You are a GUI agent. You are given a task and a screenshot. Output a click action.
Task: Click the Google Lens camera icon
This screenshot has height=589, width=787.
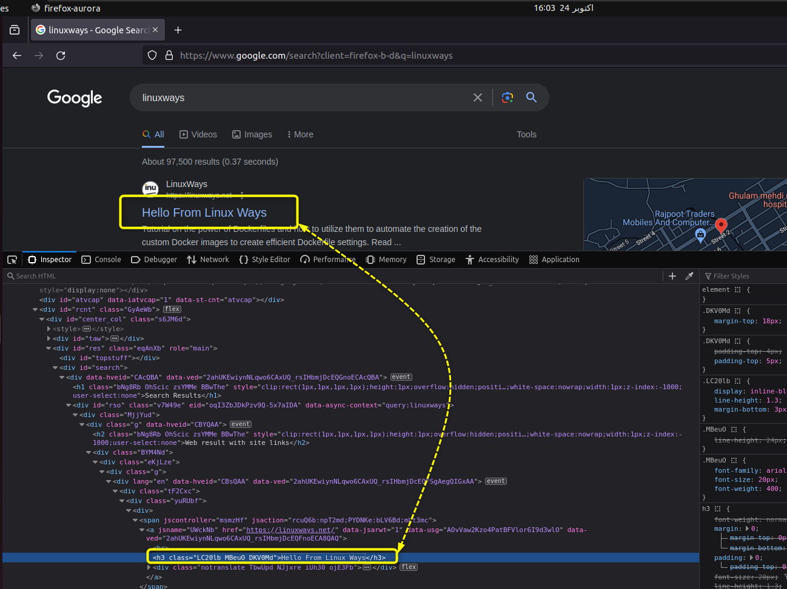coord(507,97)
